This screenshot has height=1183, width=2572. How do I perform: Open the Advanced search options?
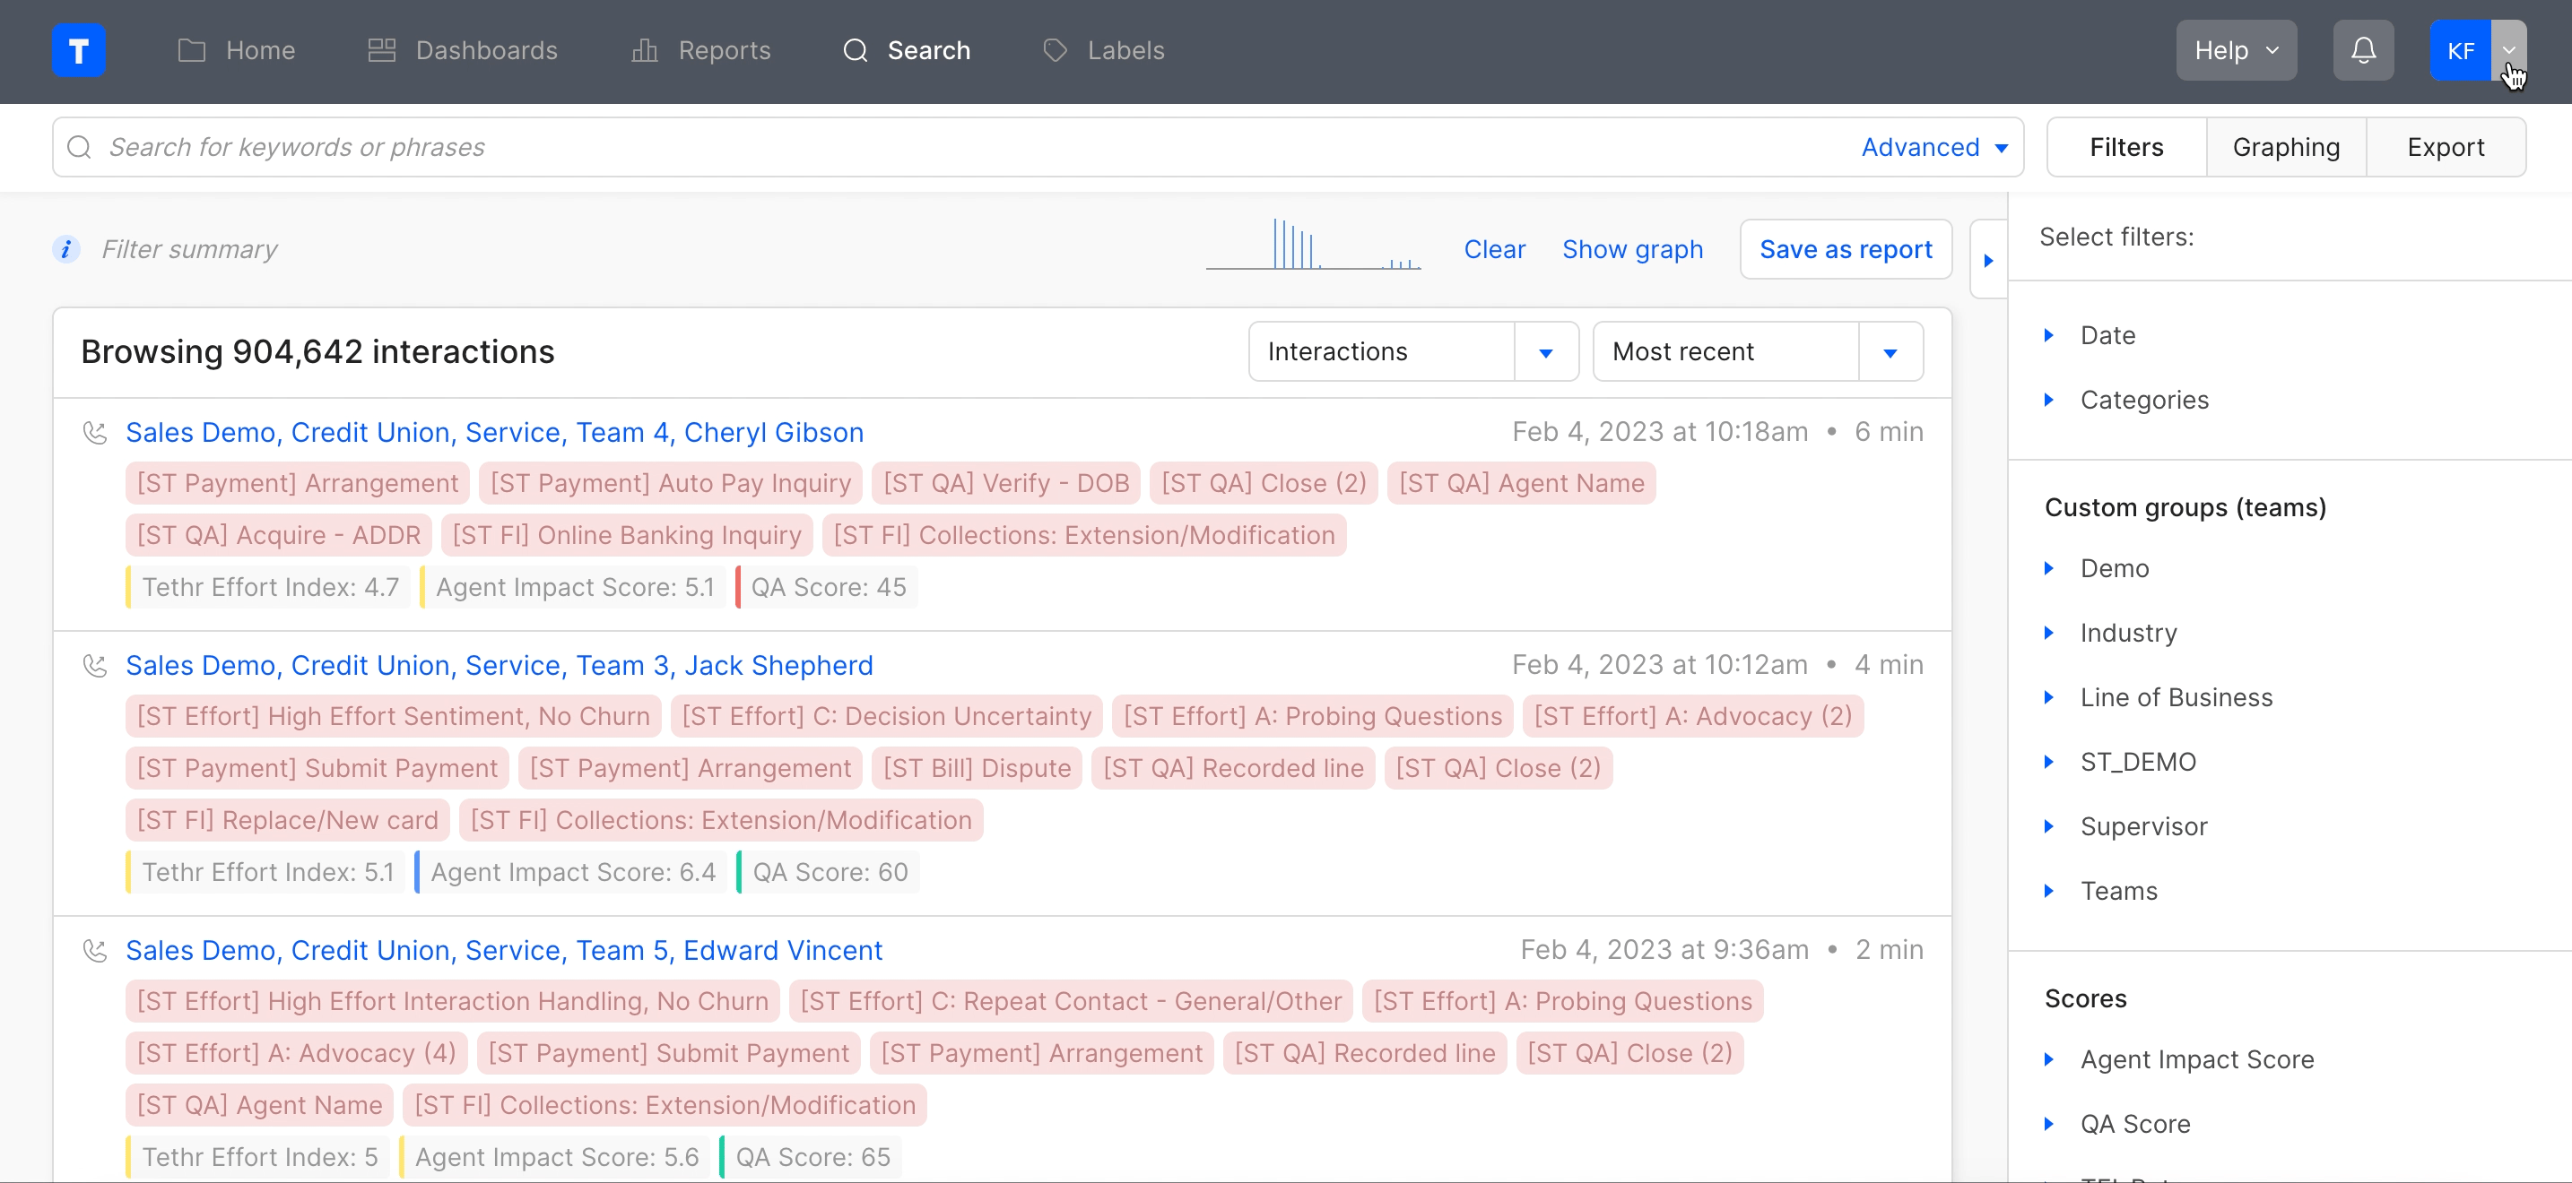click(x=1933, y=147)
